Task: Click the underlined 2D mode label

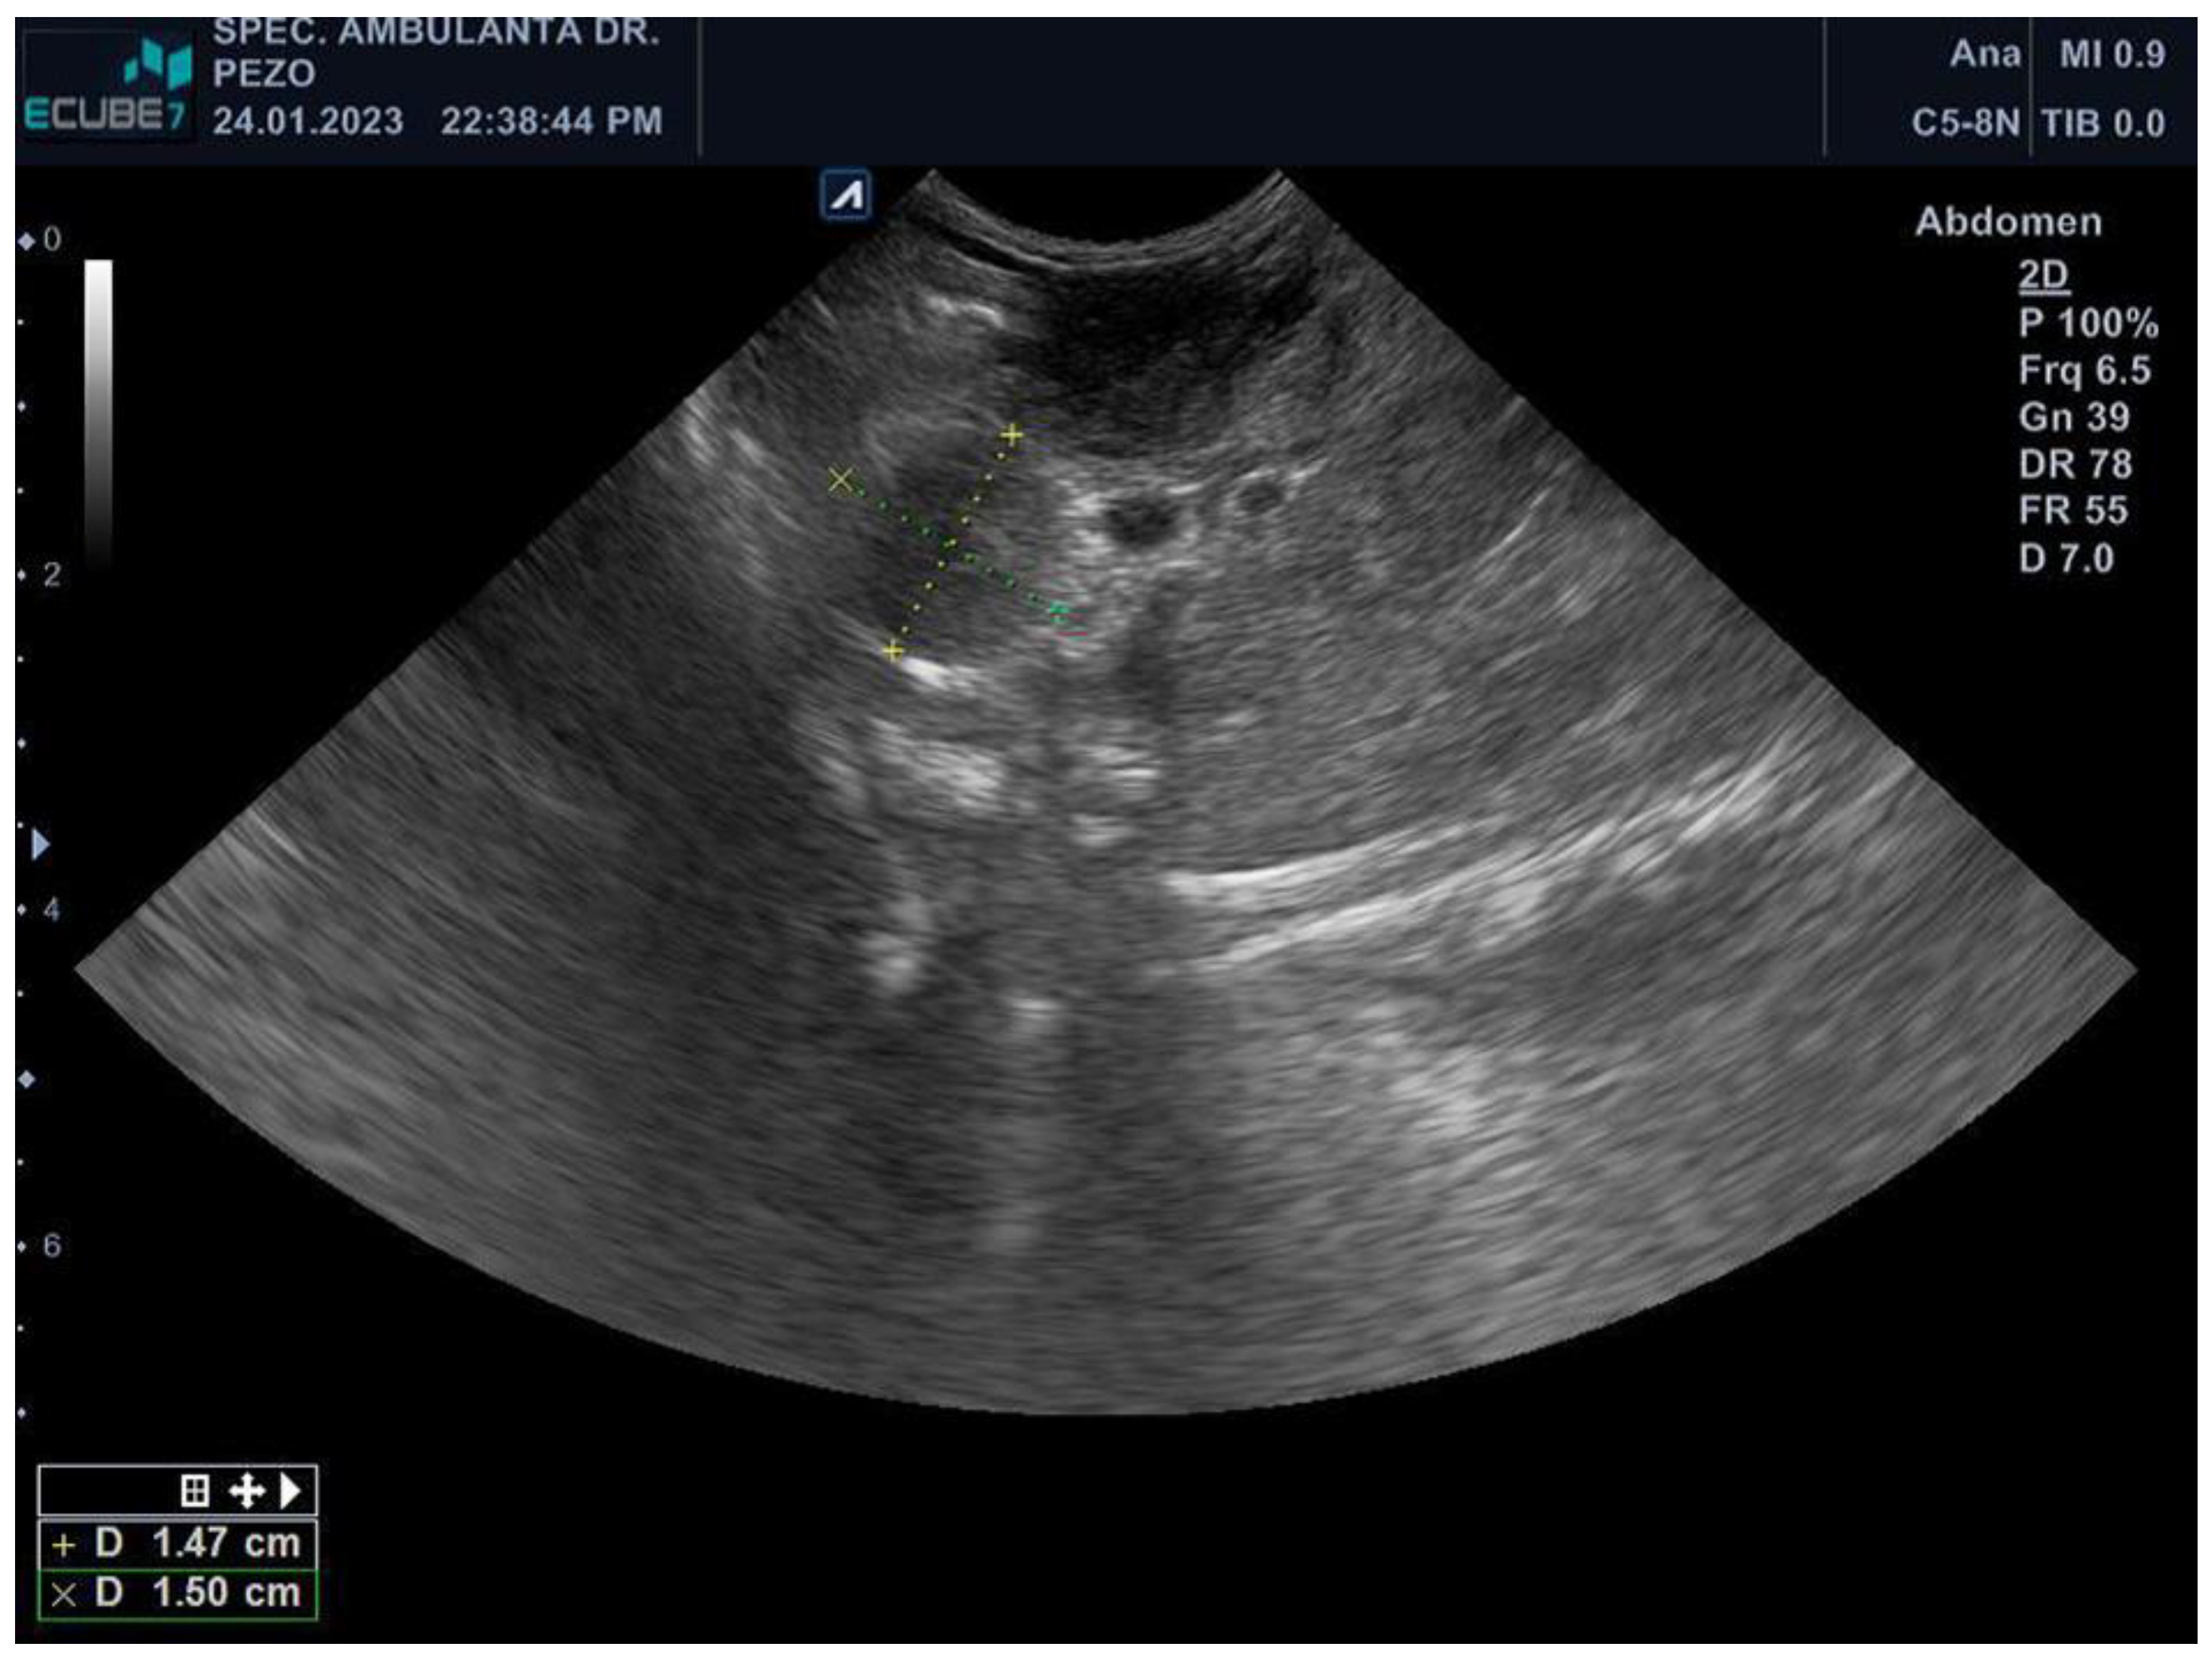Action: (x=2043, y=275)
